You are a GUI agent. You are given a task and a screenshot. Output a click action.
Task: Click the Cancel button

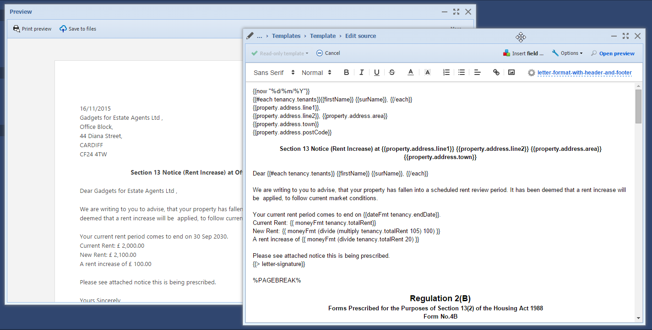point(328,53)
